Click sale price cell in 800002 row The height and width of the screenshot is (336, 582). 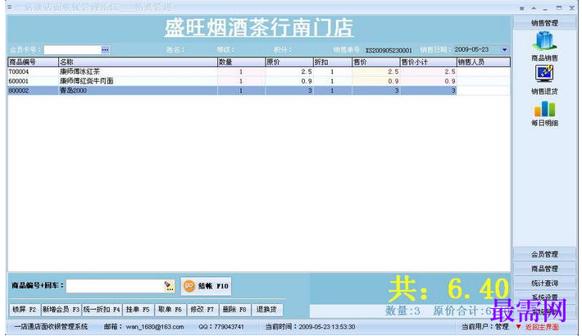click(376, 91)
